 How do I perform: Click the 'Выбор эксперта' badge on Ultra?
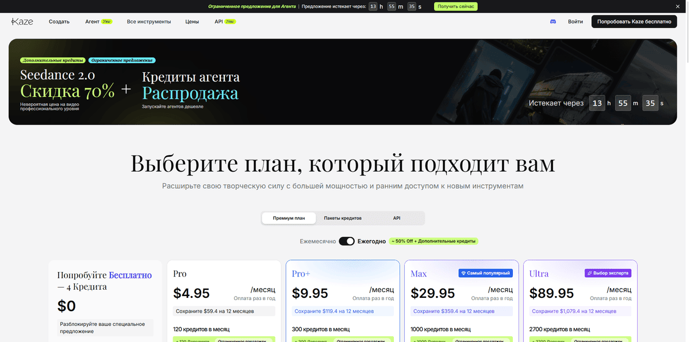click(x=608, y=273)
